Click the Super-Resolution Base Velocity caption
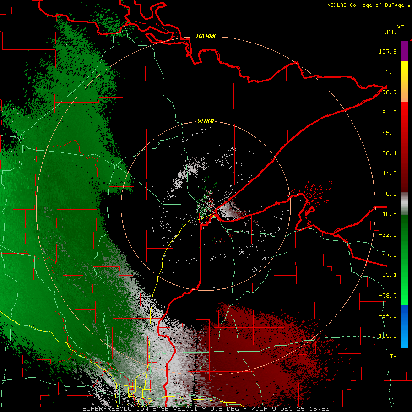The image size is (412, 412). (206, 409)
